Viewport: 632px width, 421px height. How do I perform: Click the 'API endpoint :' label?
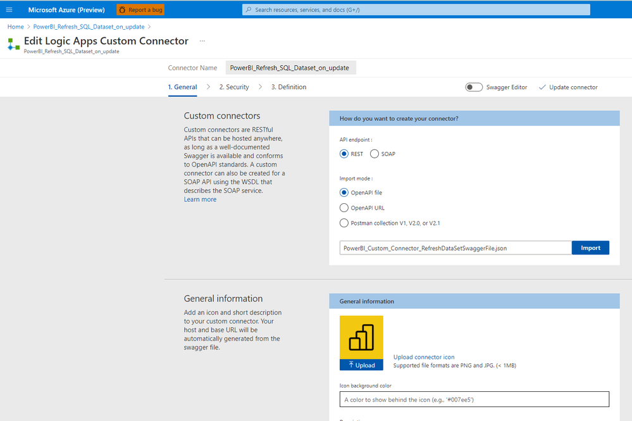click(x=356, y=139)
